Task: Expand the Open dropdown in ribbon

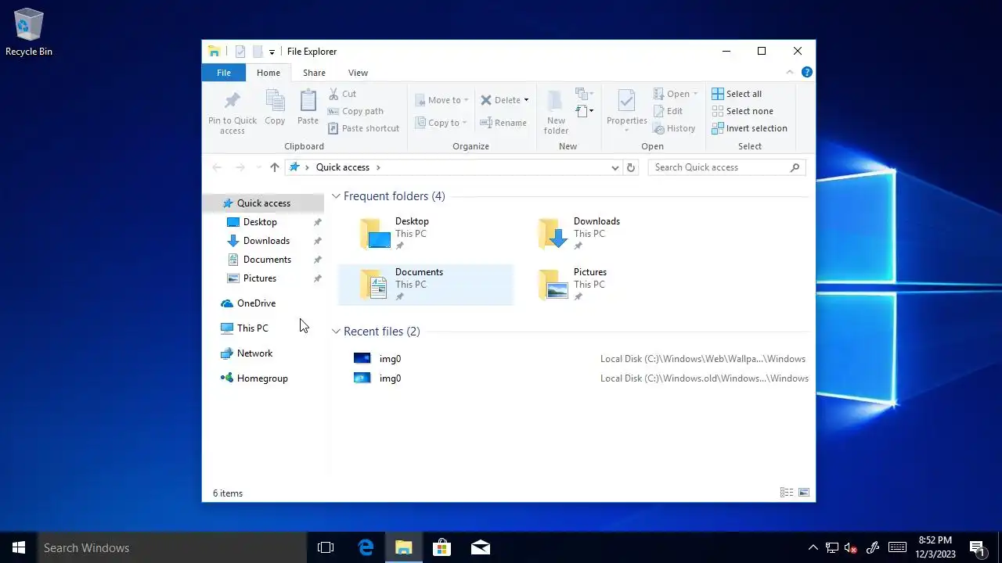Action: (x=676, y=94)
